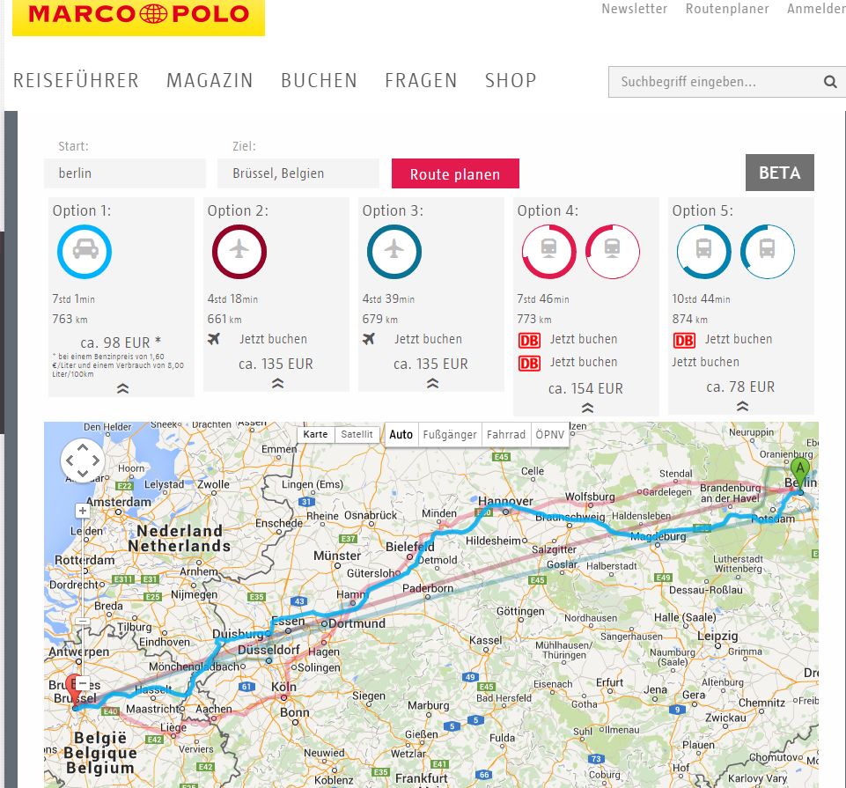Focus the Start field containing berlin
846x788 pixels.
point(125,173)
